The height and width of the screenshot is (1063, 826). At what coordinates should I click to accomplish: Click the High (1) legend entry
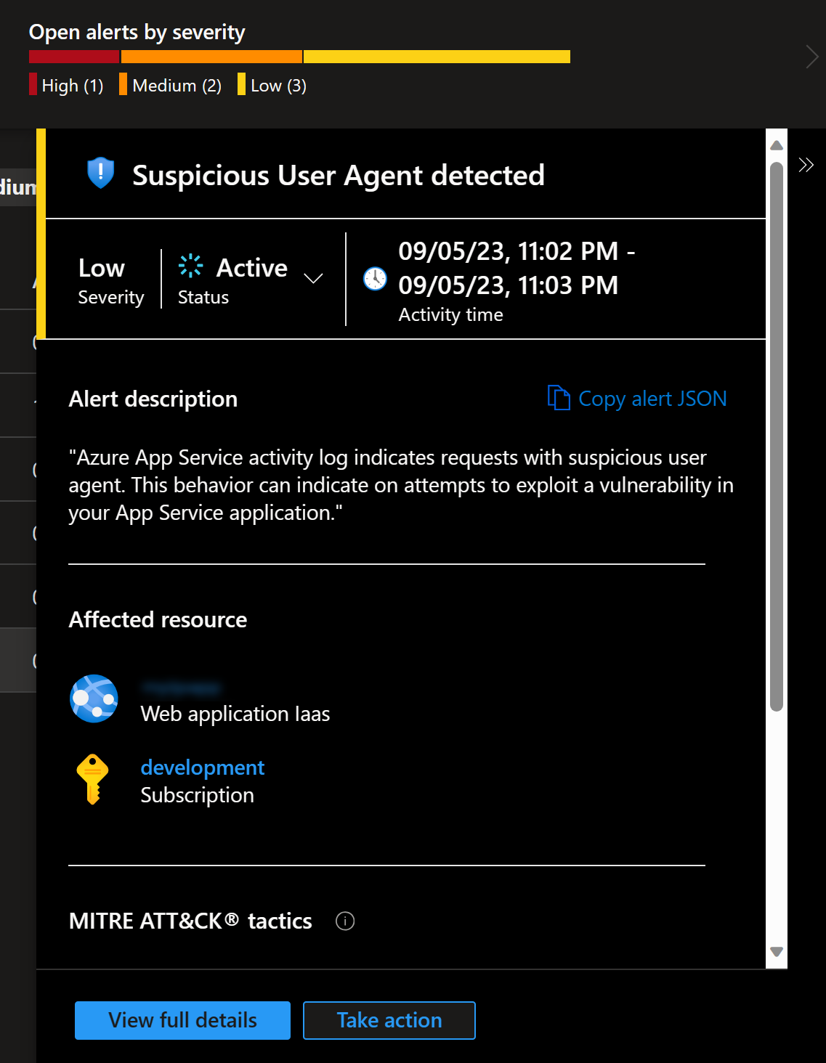66,85
